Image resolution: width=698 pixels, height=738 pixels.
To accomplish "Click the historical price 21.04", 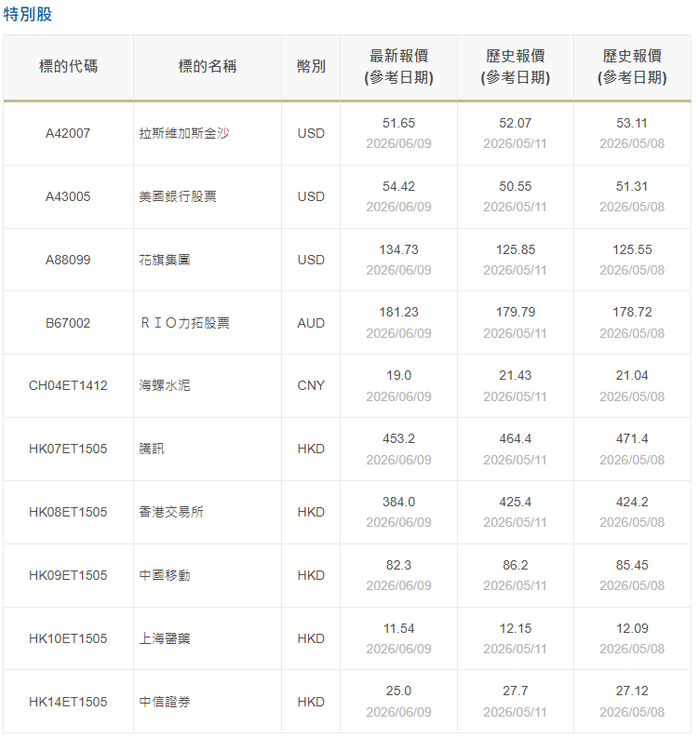I will 632,376.
